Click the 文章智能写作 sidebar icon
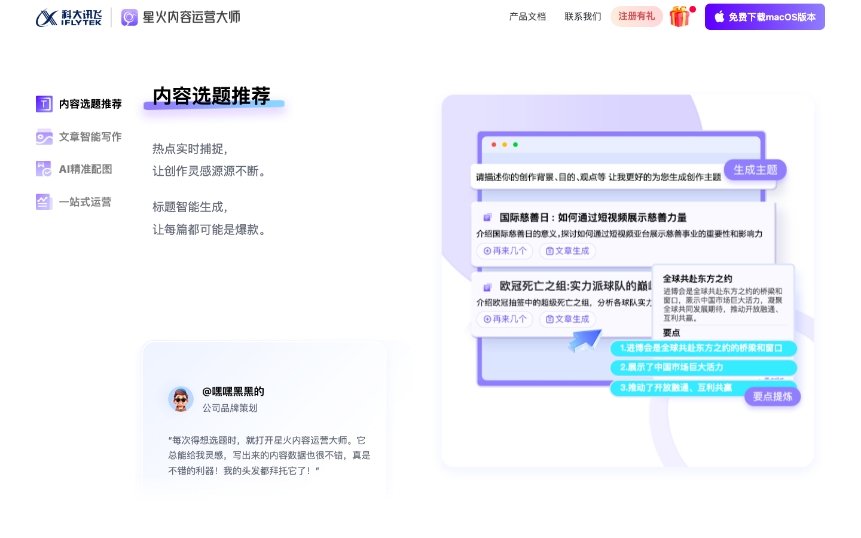The width and height of the screenshot is (861, 538). [44, 137]
